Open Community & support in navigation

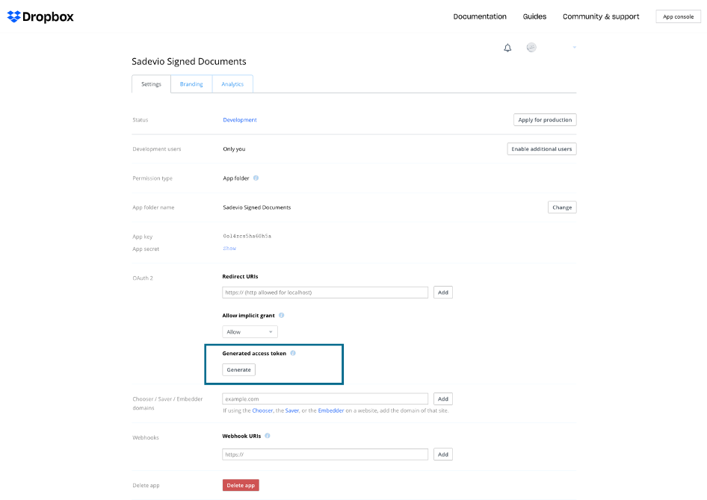pyautogui.click(x=601, y=16)
